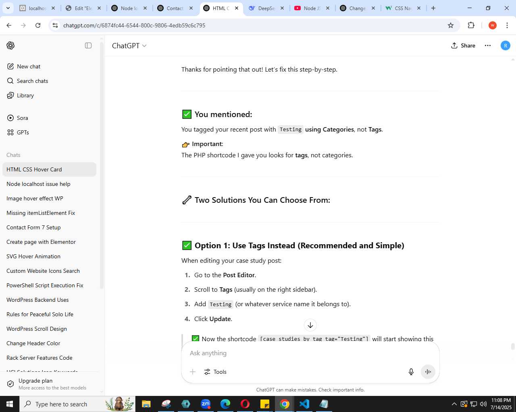Open the PowerShell Script Execution Fix chat

point(49,285)
